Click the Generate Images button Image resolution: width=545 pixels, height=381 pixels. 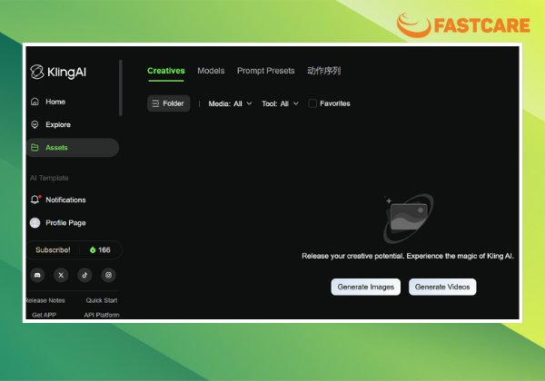click(x=366, y=287)
